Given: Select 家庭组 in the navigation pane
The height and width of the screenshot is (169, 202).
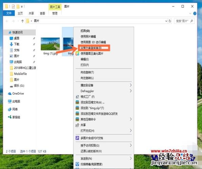Looking at the screenshot, I should 16,117.
